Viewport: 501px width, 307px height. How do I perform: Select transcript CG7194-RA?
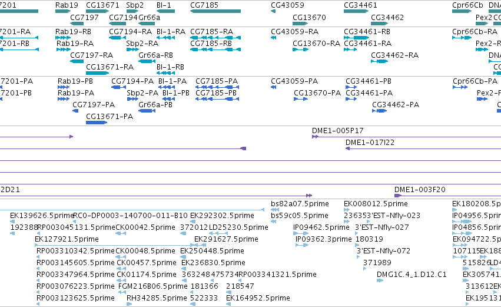coord(130,32)
